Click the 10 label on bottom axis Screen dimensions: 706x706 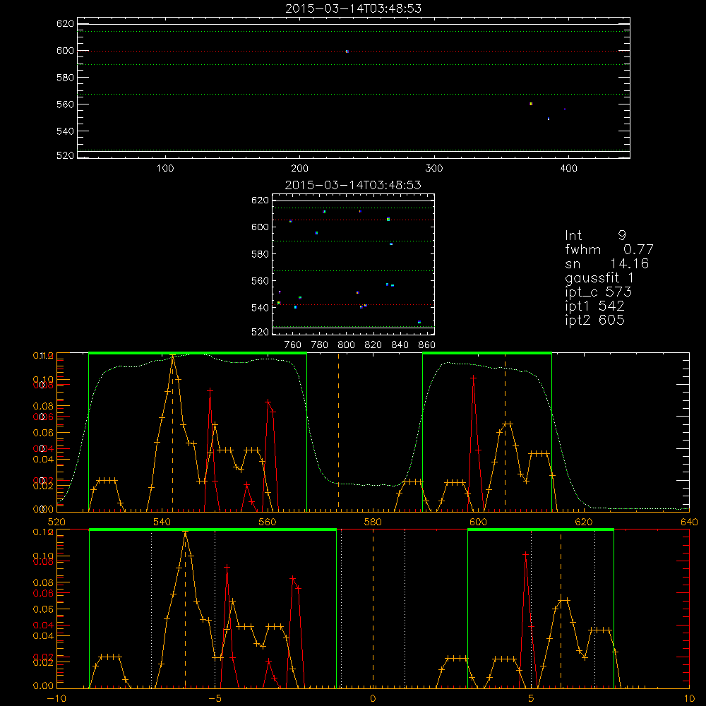[689, 699]
